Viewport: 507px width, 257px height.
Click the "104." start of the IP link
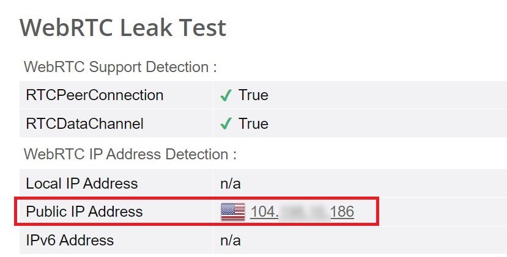coord(264,212)
